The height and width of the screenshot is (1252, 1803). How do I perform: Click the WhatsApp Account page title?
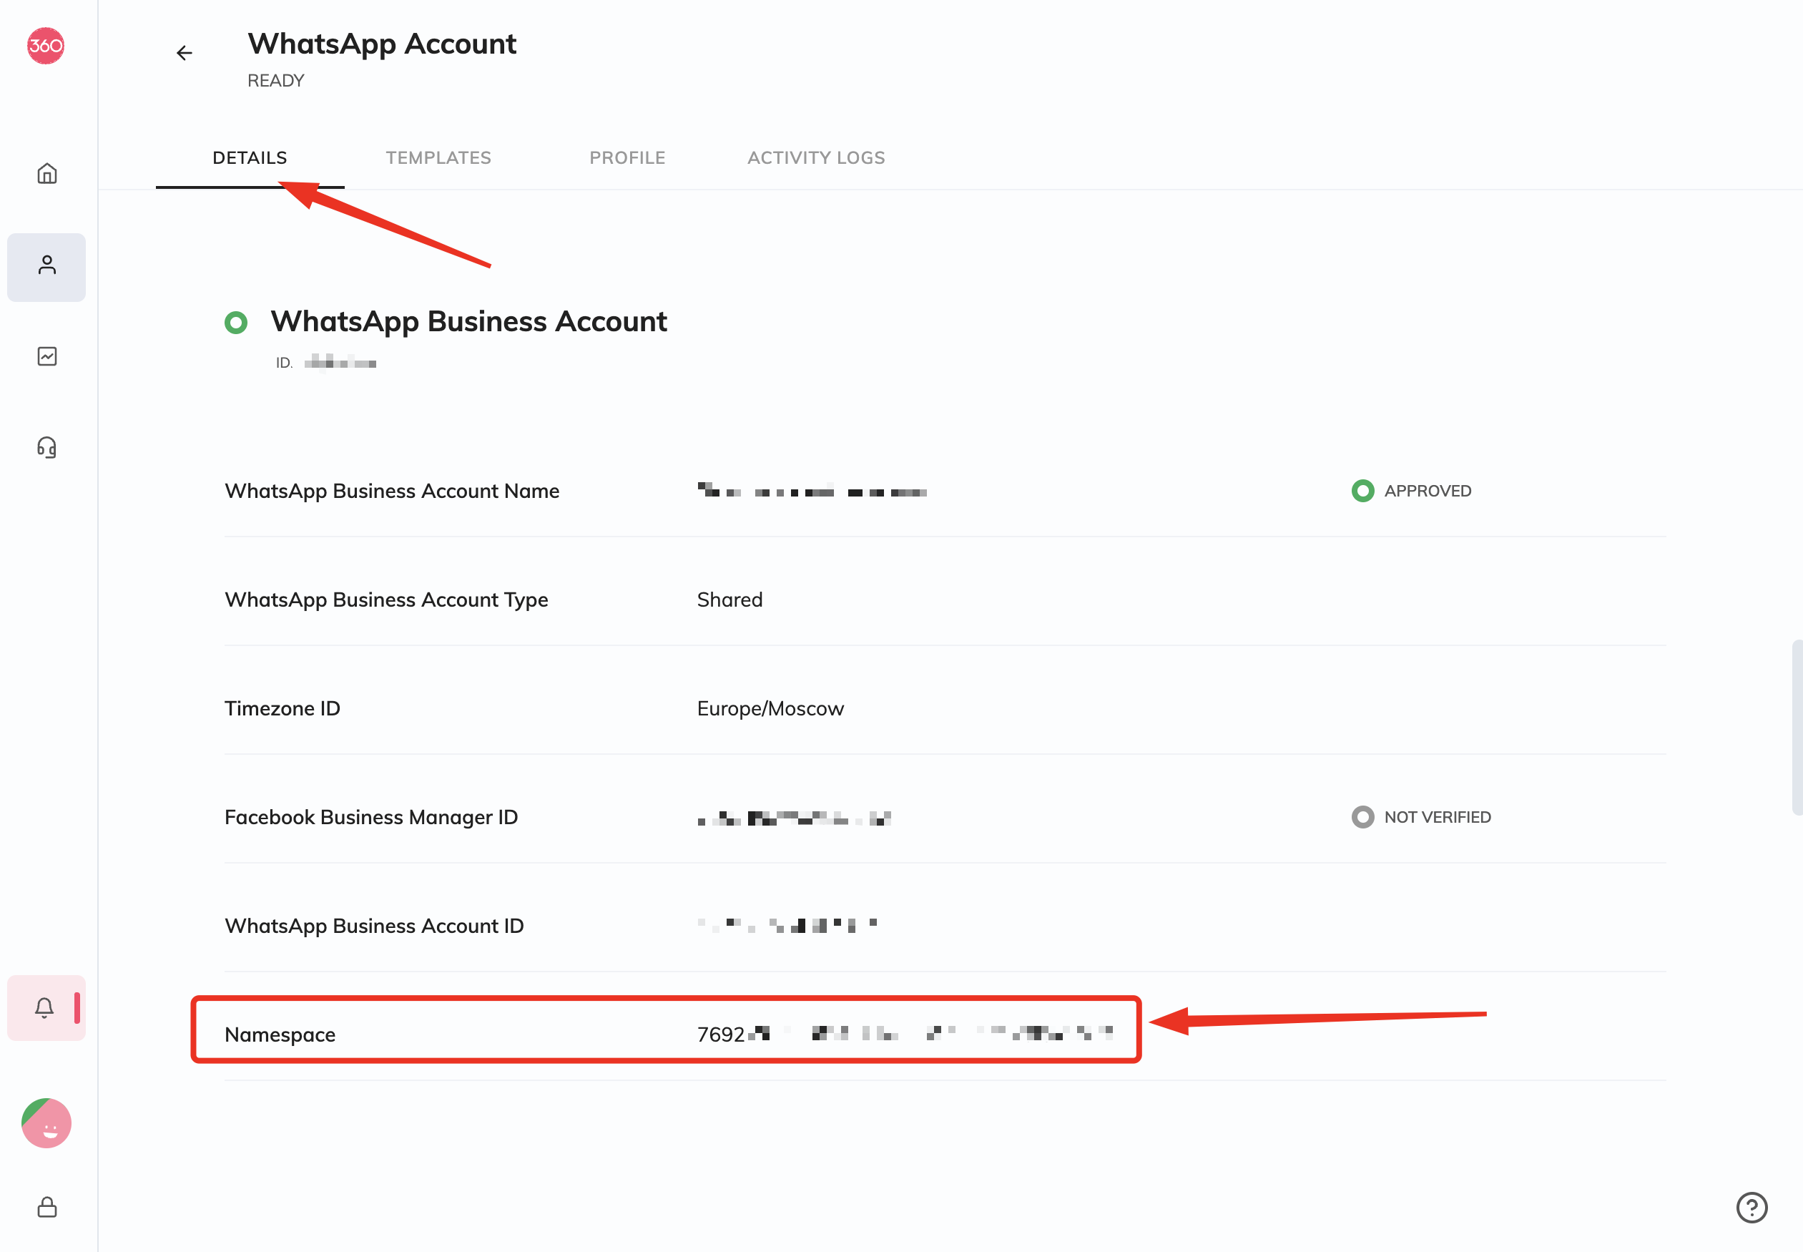pos(382,44)
